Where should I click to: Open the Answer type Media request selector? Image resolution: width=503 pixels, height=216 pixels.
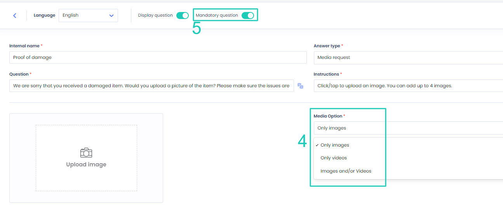(x=408, y=57)
